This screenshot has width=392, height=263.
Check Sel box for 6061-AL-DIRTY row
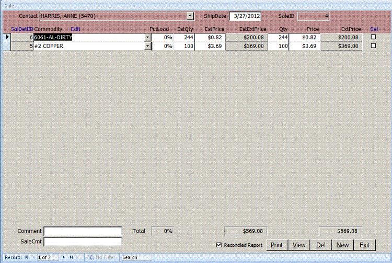373,37
